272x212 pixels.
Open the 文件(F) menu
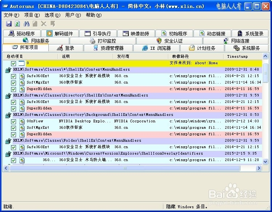tap(11, 15)
